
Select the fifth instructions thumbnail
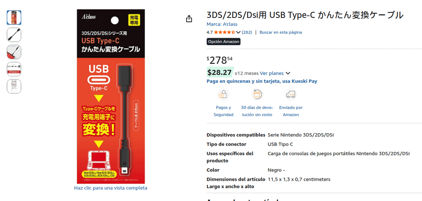(14, 86)
